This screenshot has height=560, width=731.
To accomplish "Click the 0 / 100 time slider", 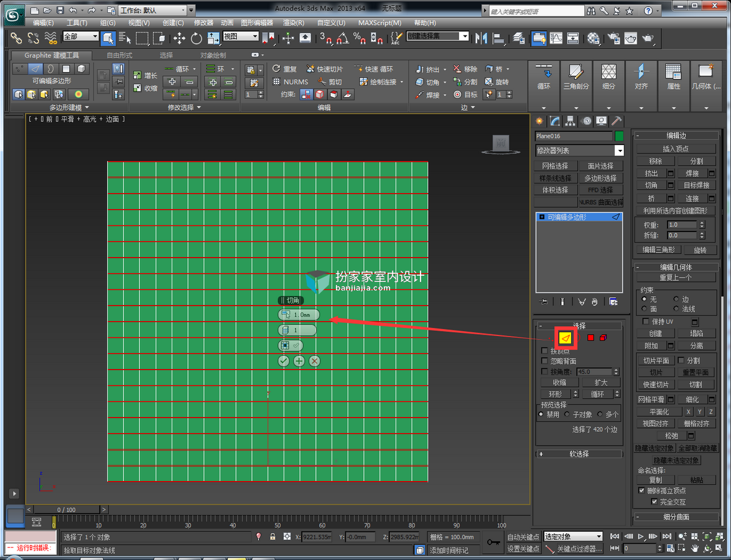I will [x=66, y=510].
